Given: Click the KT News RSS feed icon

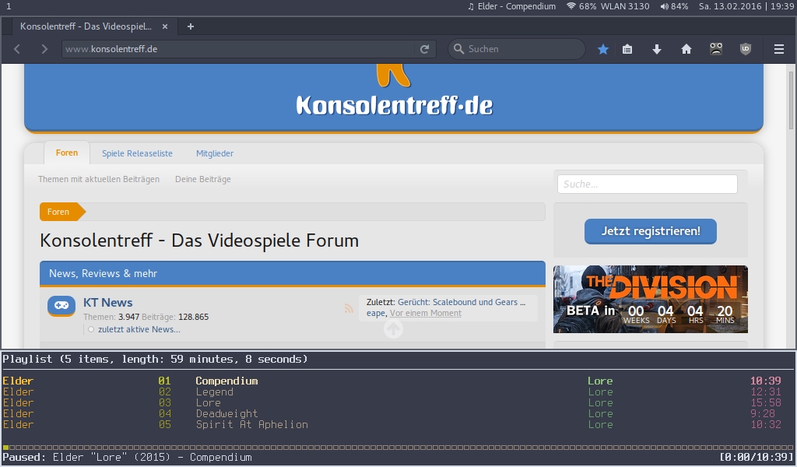Looking at the screenshot, I should [349, 308].
